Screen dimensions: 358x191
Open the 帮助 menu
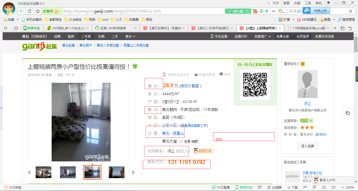319,3
